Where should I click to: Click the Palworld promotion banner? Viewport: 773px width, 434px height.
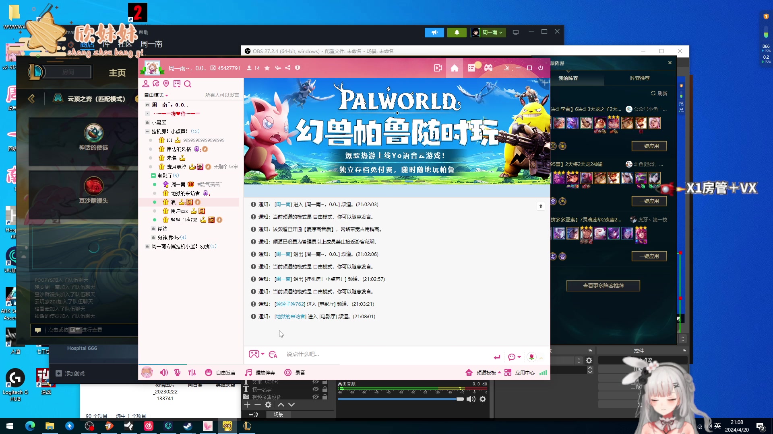pos(397,131)
